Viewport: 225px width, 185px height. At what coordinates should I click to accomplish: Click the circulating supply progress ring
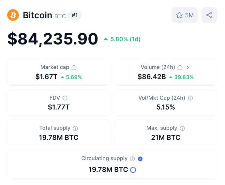pyautogui.click(x=133, y=170)
